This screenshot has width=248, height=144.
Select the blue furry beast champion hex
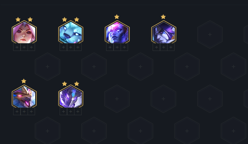pos(71,32)
